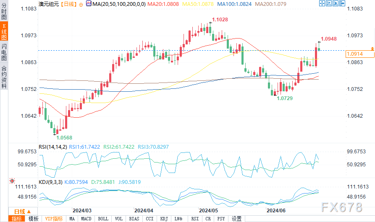Click the 2024/05 date on time axis

coord(208,211)
